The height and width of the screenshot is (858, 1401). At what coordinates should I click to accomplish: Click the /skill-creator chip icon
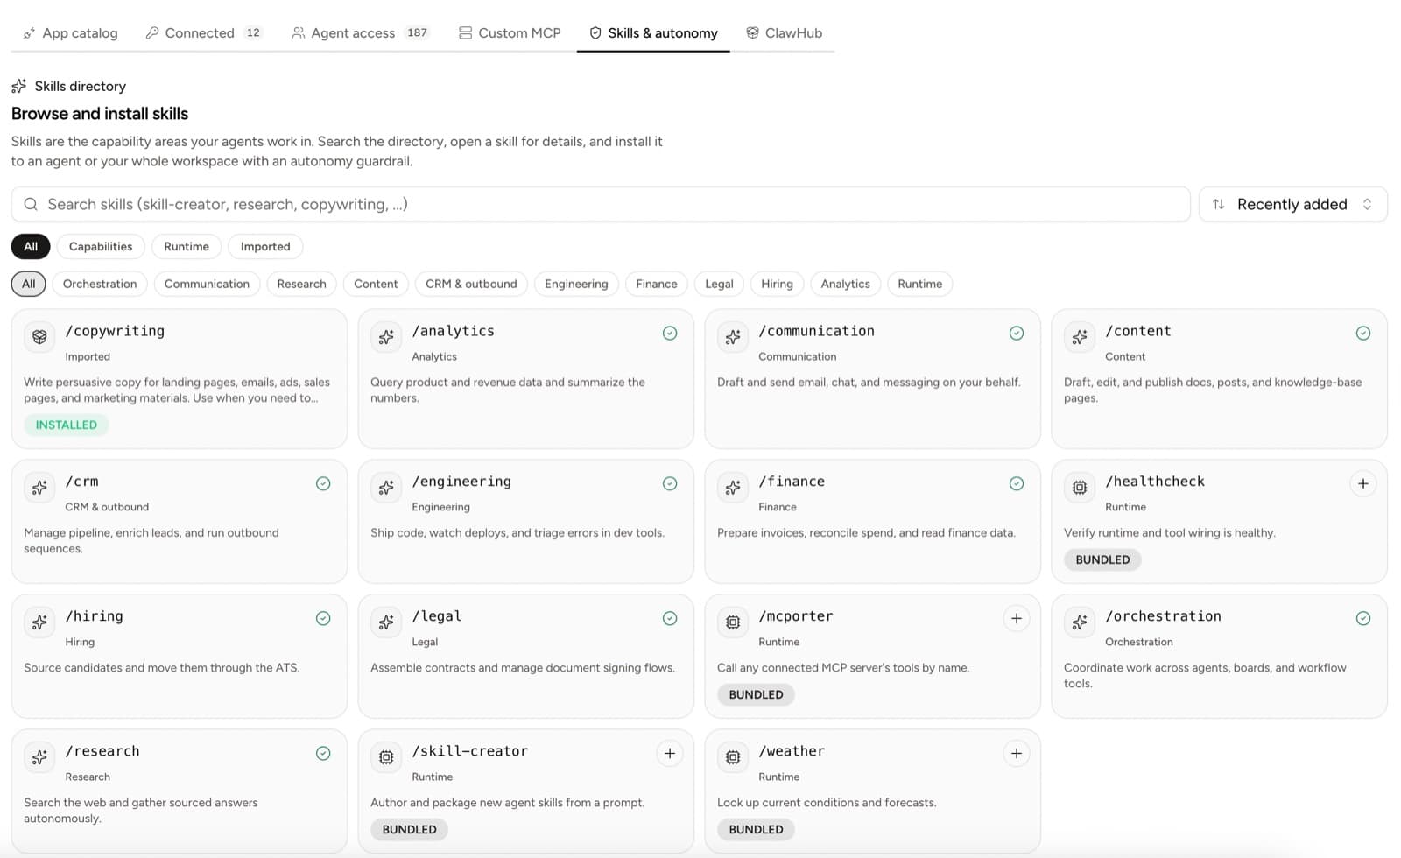(x=386, y=756)
